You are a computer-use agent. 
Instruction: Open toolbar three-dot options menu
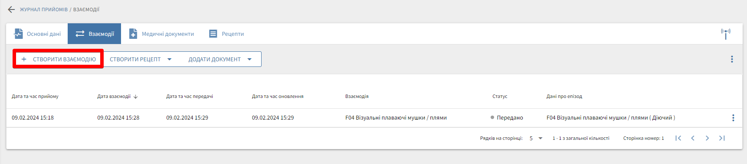732,59
